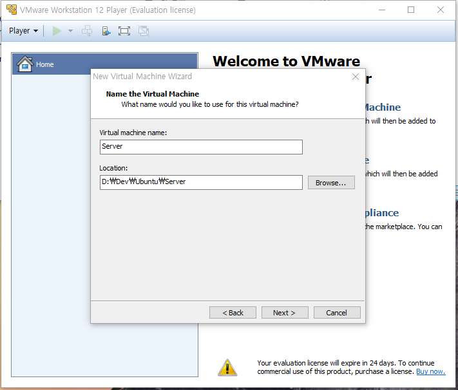This screenshot has height=390, width=458.
Task: Click the virtual machine settings toolbar icon
Action: tap(106, 31)
